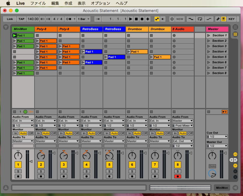Toggle the Loop switch
This screenshot has width=243, height=196.
(x=200, y=19)
